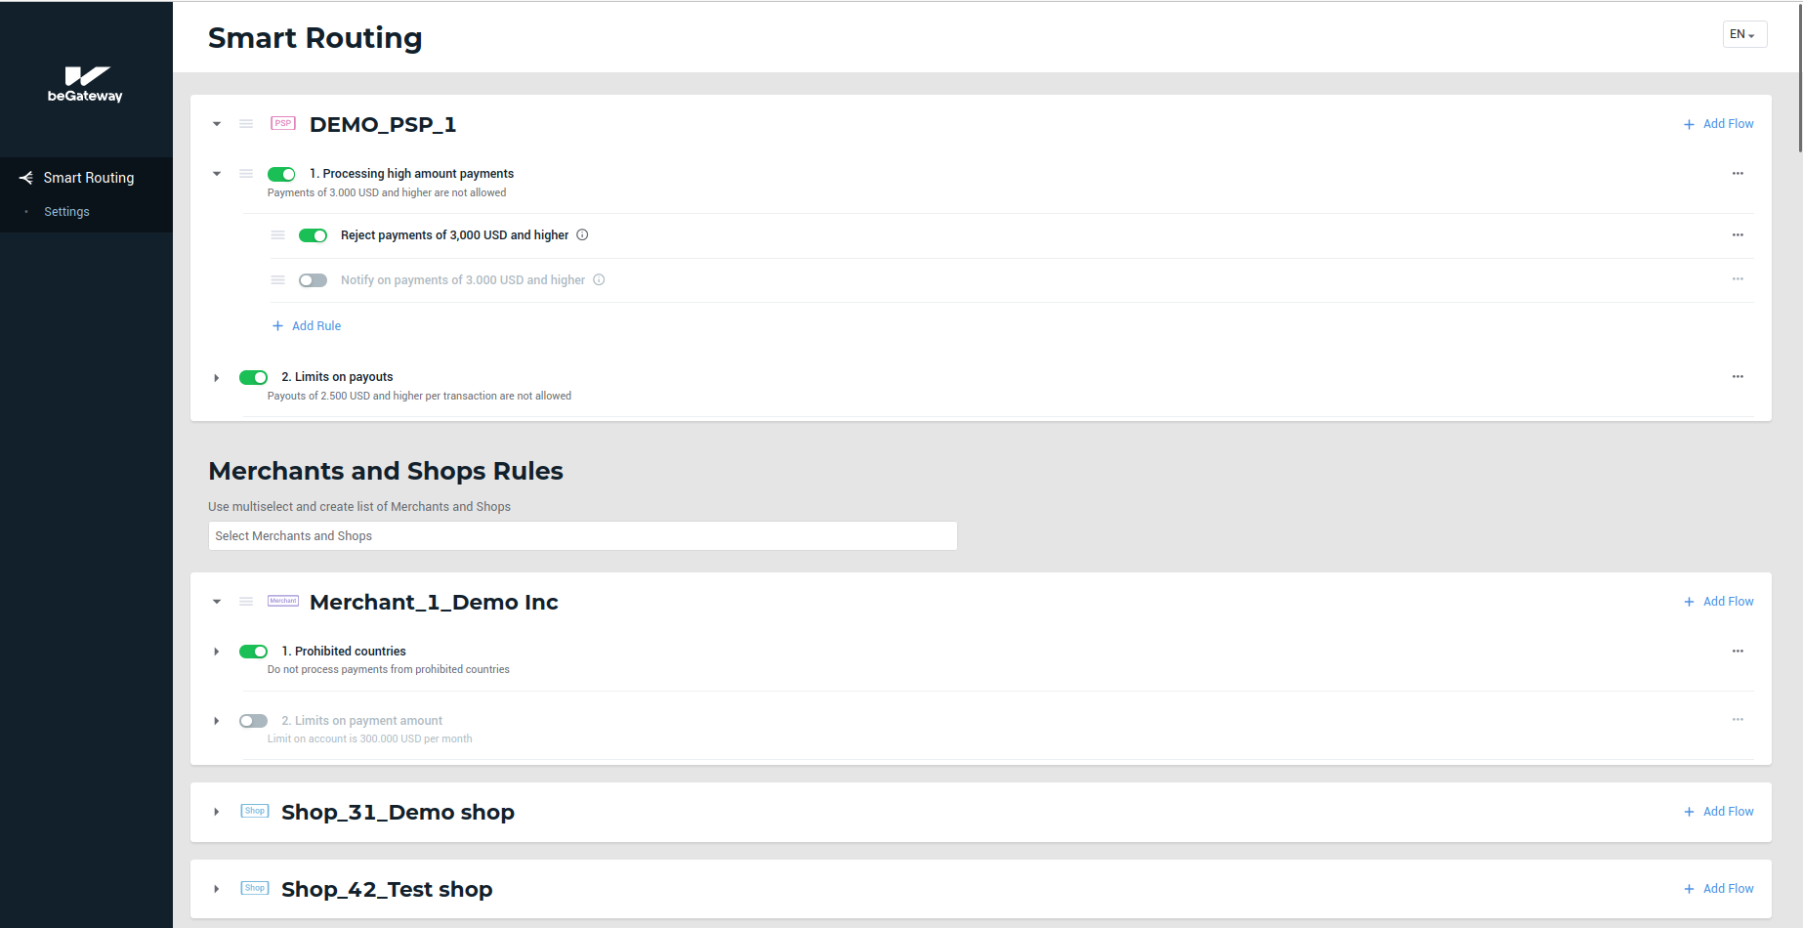Image resolution: width=1803 pixels, height=928 pixels.
Task: Open more options for Processing high amount payments
Action: click(1738, 174)
